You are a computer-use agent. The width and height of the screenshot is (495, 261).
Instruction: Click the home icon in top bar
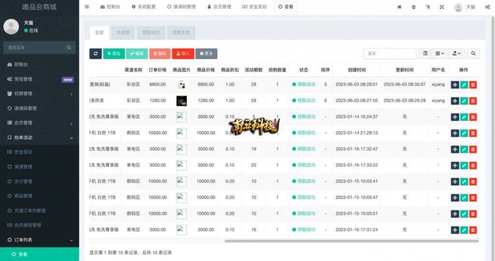399,7
